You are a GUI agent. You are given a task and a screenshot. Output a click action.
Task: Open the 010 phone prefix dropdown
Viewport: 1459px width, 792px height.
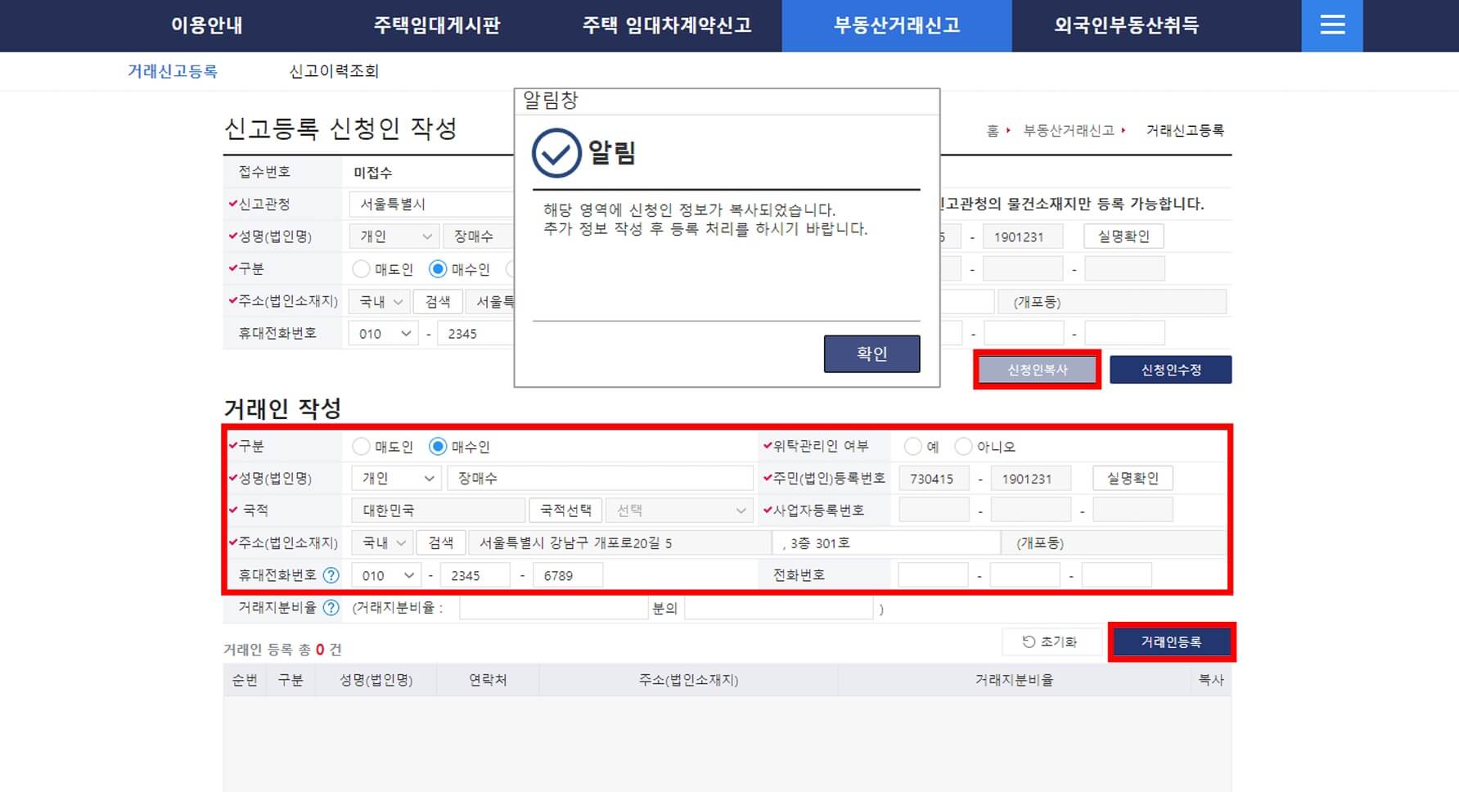point(385,574)
